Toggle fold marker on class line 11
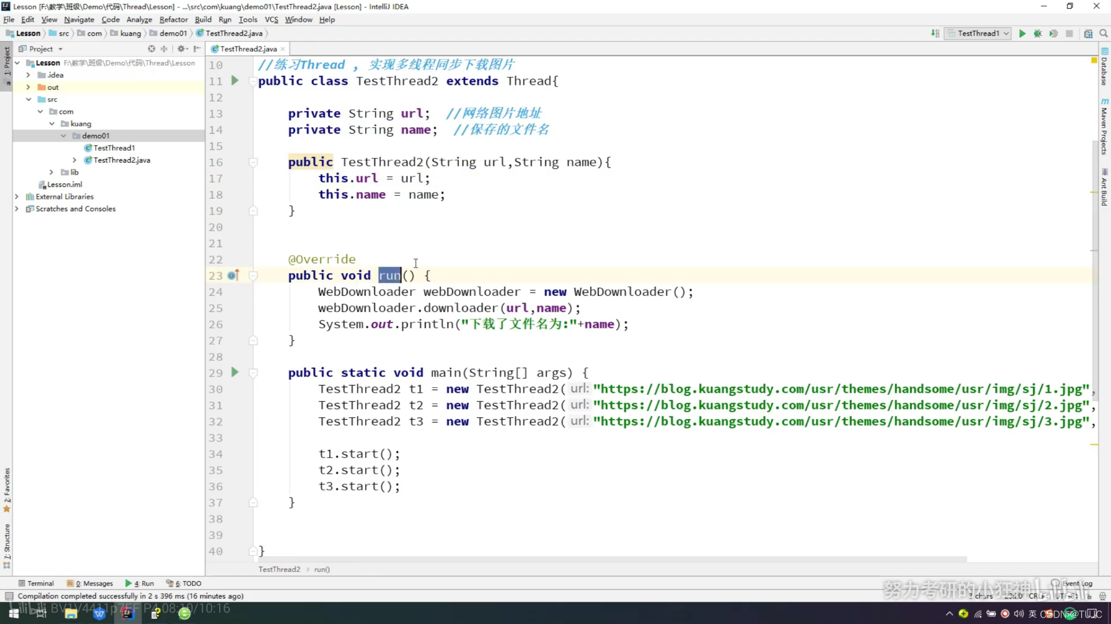1111x624 pixels. coord(252,81)
